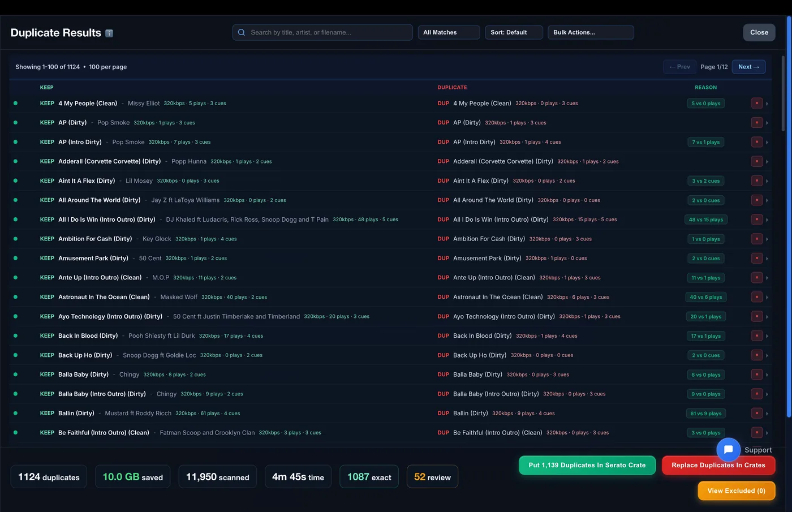Viewport: 792px width, 512px height.
Task: Exclude the Balla Baby (Dirty) duplicate
Action: tap(757, 375)
